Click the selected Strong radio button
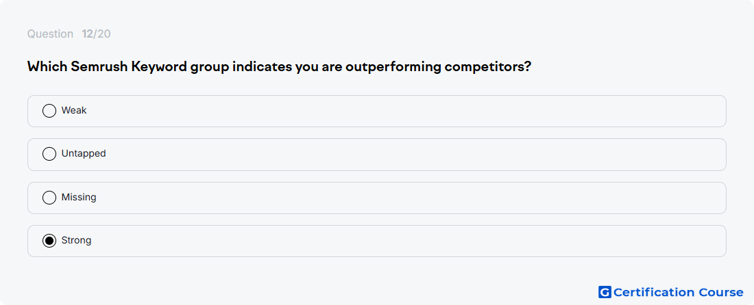 [49, 241]
